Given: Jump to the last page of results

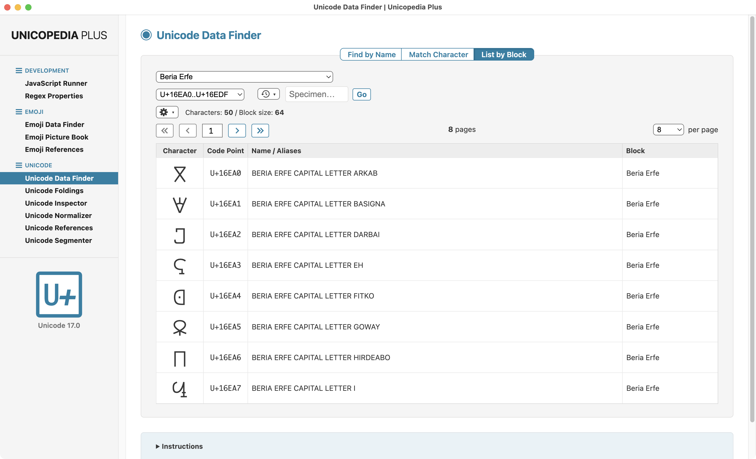Looking at the screenshot, I should pyautogui.click(x=260, y=131).
